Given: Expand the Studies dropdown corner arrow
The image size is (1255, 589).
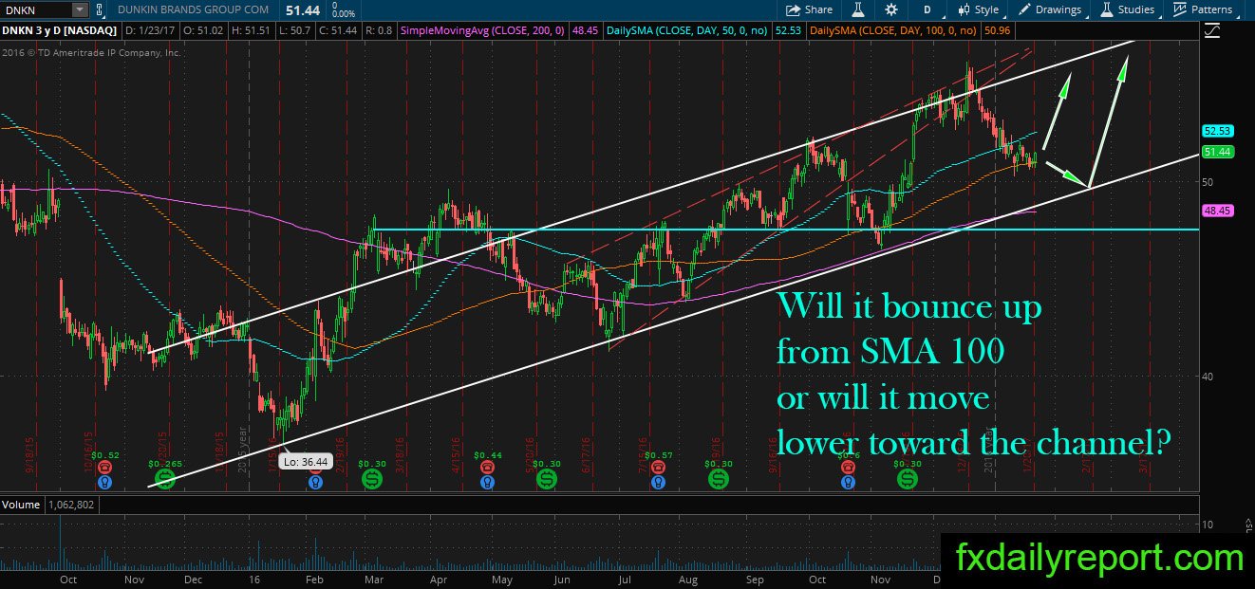Looking at the screenshot, I should [x=1158, y=16].
